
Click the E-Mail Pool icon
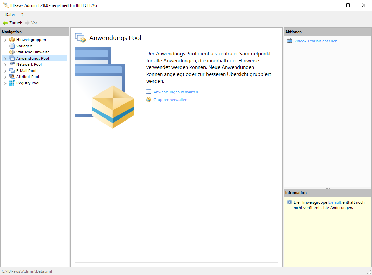[x=12, y=71]
